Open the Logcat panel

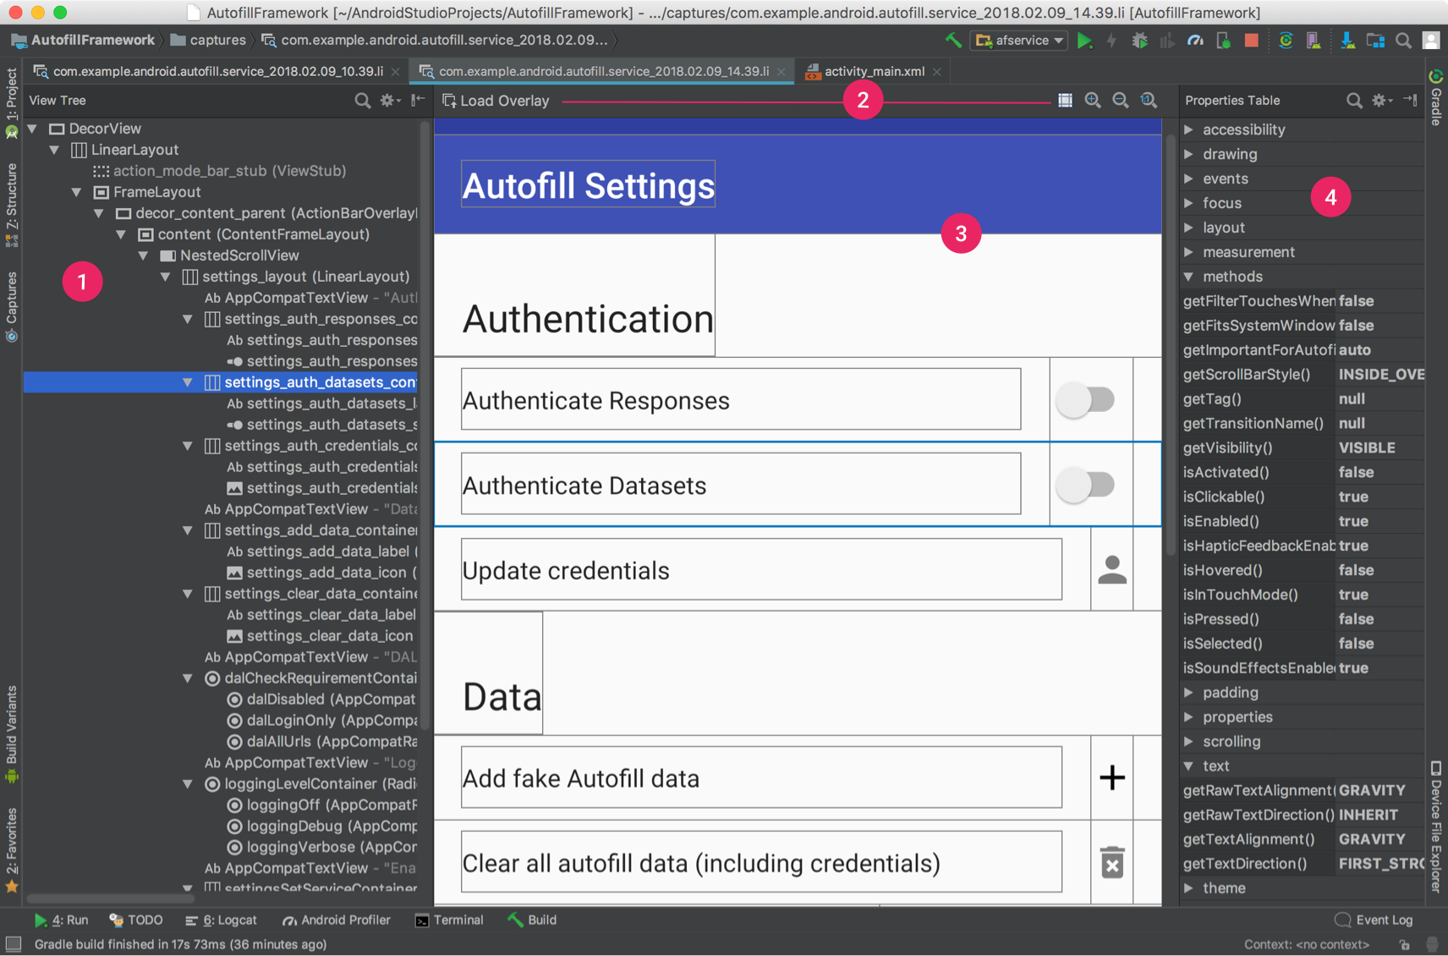222,920
